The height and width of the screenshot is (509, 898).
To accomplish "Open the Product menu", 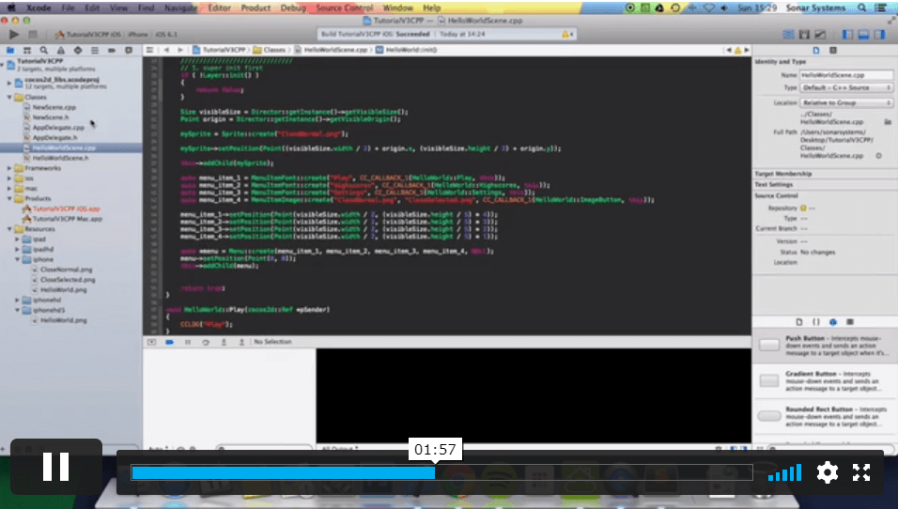I will (x=255, y=8).
